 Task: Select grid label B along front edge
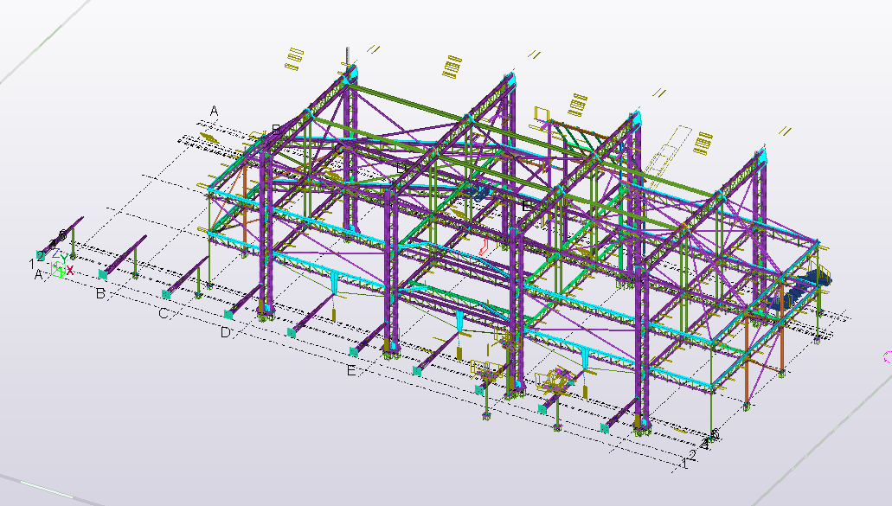[x=100, y=294]
